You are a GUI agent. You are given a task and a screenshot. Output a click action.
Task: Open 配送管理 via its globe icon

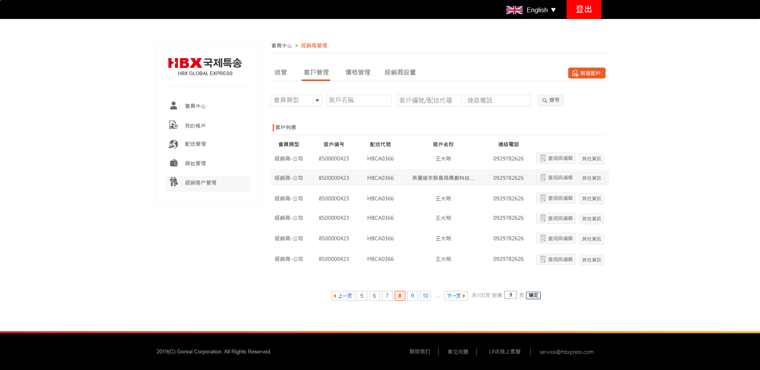173,144
